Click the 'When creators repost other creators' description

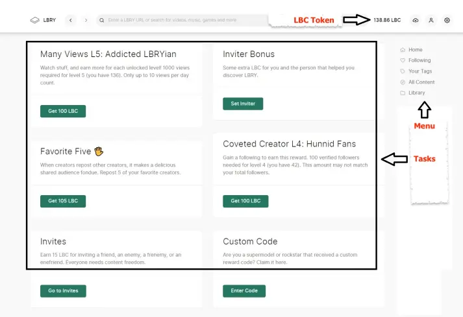point(110,169)
